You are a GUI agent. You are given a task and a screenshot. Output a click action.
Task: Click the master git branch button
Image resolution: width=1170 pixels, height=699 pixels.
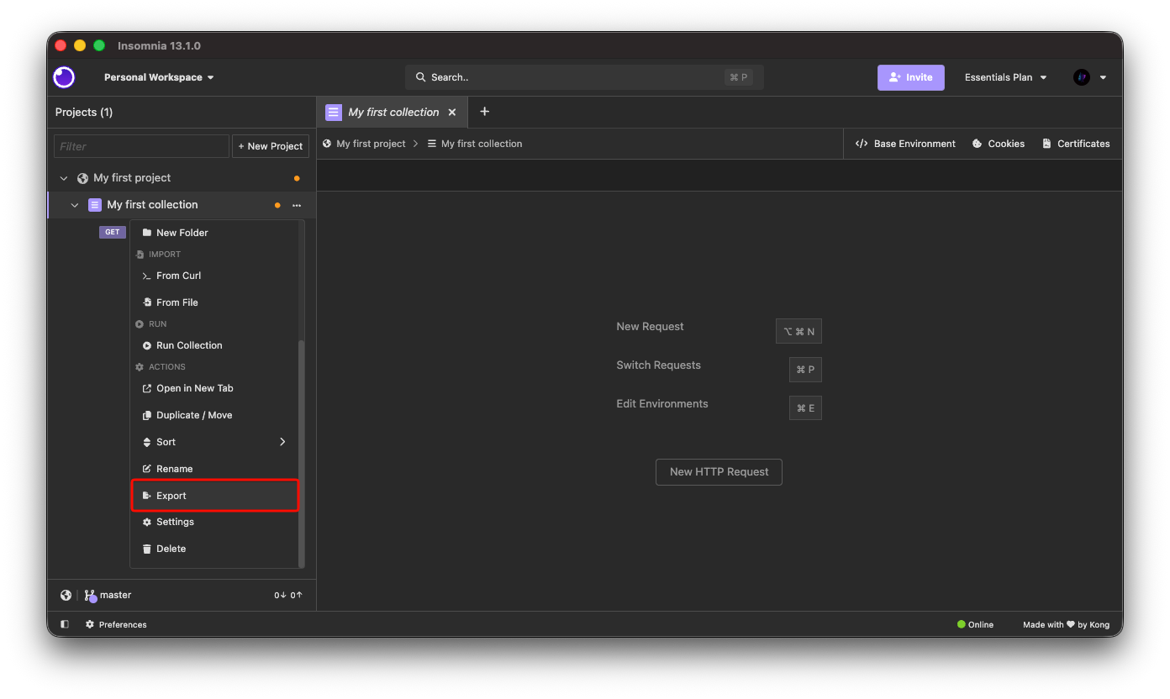pos(108,595)
